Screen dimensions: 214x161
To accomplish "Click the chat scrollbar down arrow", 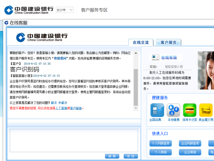I will coord(136,108).
